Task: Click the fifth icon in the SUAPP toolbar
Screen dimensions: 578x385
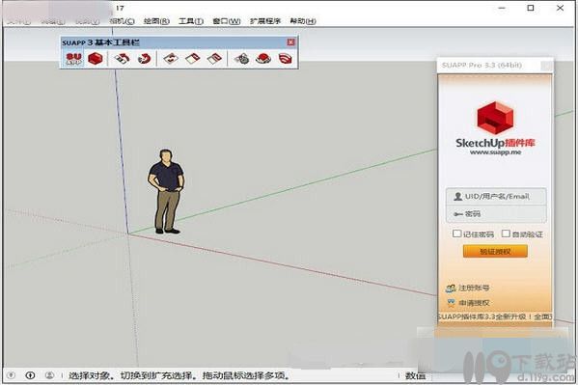Action: tap(171, 59)
